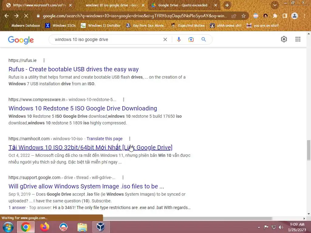Click the vertical page scrollbar thumb
Viewport: 311px width, 233px height.
(309, 150)
